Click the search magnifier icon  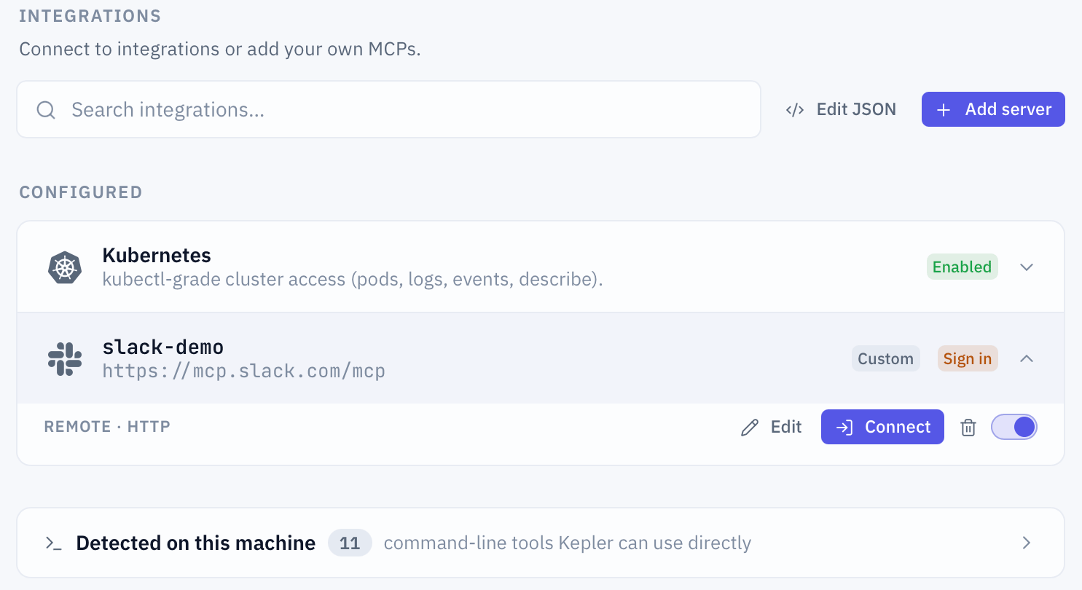point(46,110)
